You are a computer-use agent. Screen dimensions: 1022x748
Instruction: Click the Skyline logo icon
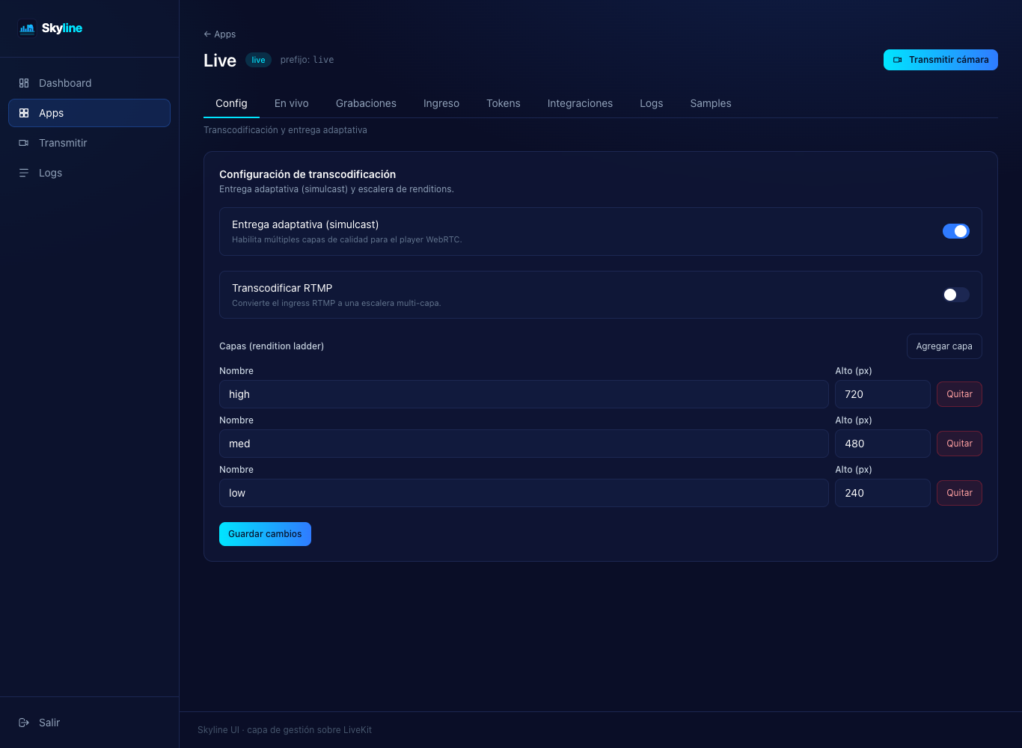pyautogui.click(x=27, y=28)
